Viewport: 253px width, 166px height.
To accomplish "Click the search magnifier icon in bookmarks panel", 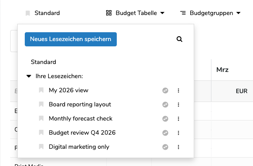I will (179, 39).
